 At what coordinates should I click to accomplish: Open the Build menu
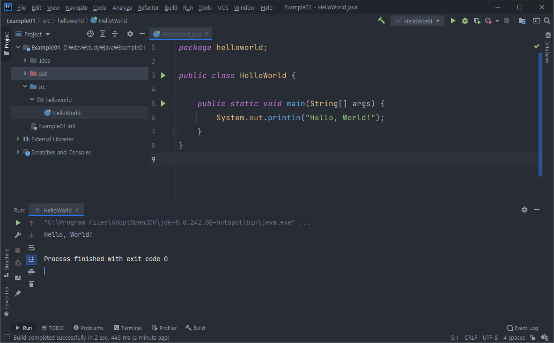click(x=171, y=7)
